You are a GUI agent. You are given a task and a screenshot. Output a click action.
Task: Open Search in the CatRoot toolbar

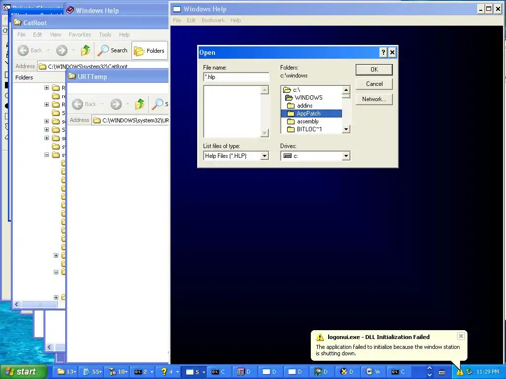pos(113,50)
